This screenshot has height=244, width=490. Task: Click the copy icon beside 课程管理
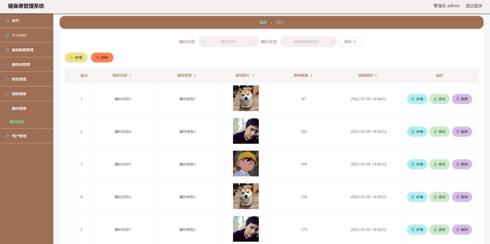[8, 94]
